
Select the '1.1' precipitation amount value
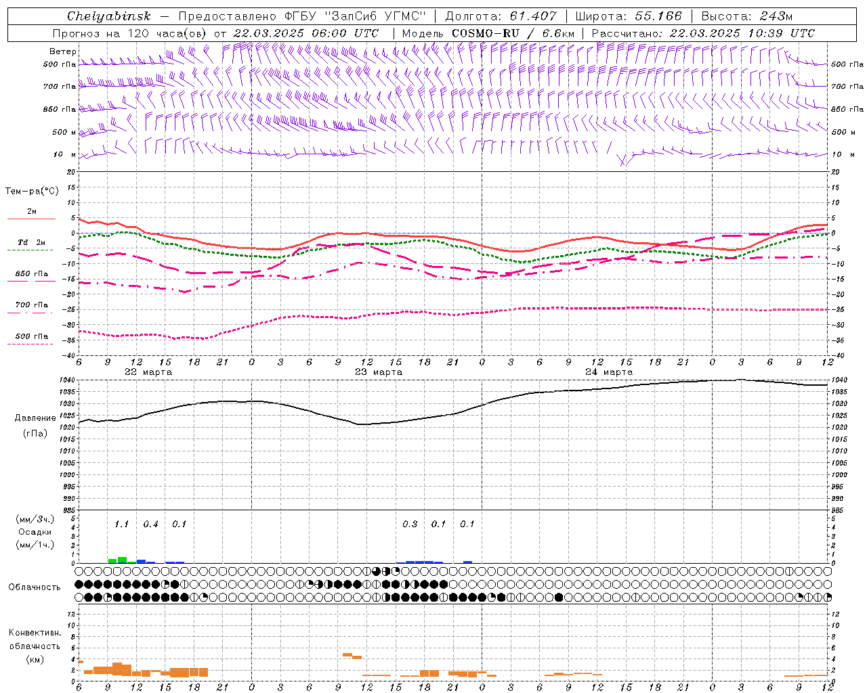tap(121, 524)
